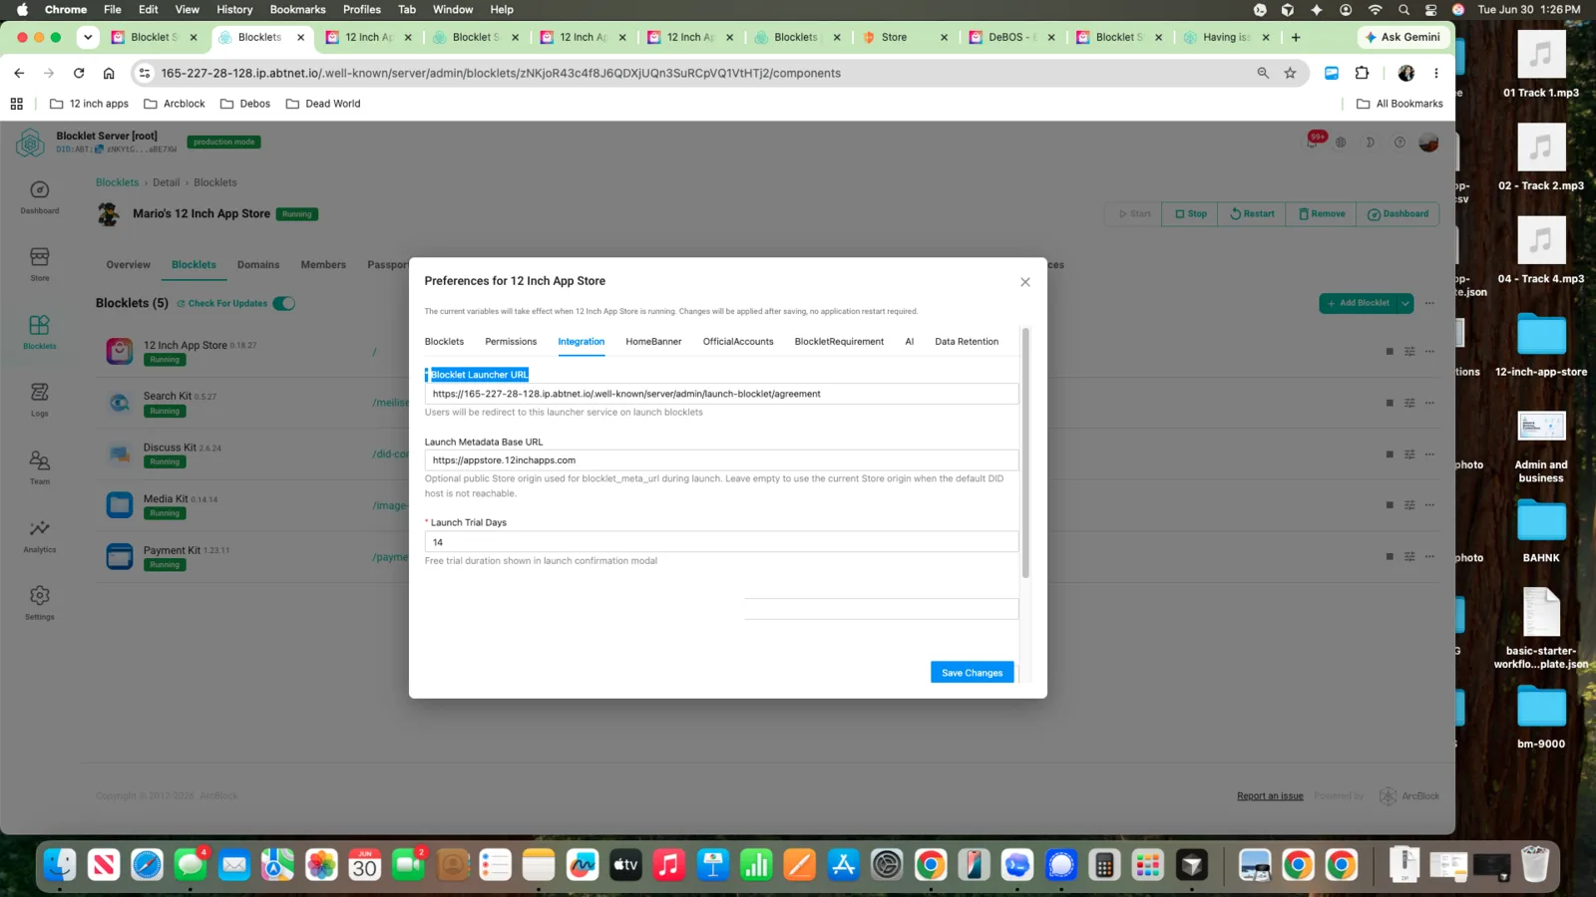The image size is (1596, 897).
Task: Open Team page from the sidebar
Action: coord(40,468)
